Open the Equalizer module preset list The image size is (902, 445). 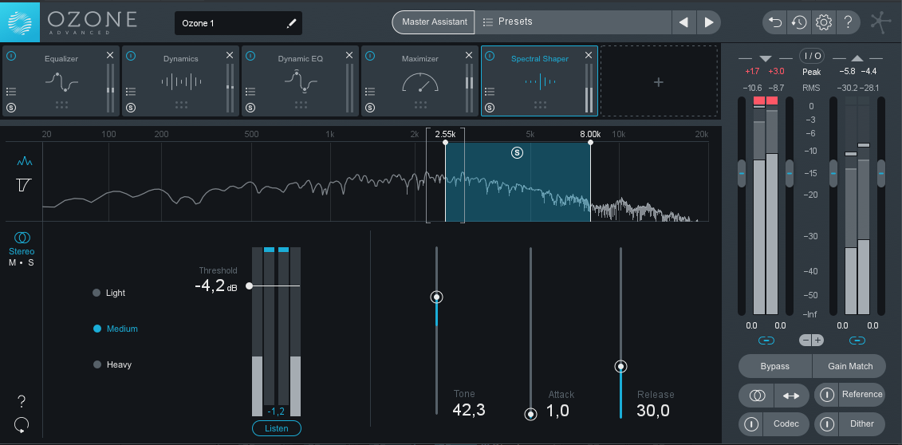[11, 92]
